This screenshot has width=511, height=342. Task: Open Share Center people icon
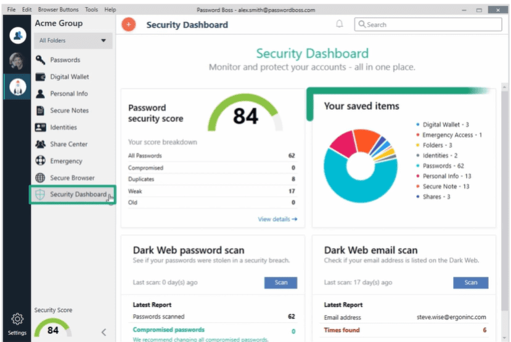[x=40, y=144]
